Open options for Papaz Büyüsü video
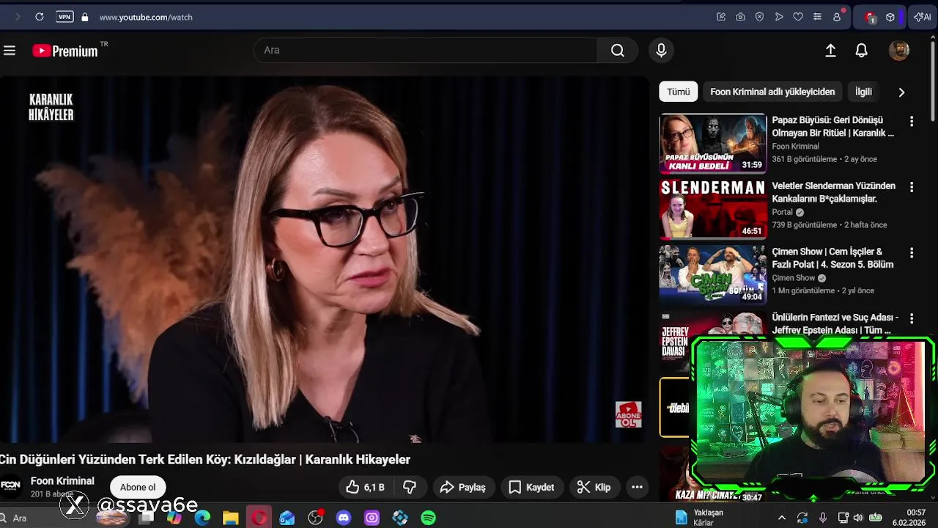This screenshot has height=528, width=938. pos(912,121)
